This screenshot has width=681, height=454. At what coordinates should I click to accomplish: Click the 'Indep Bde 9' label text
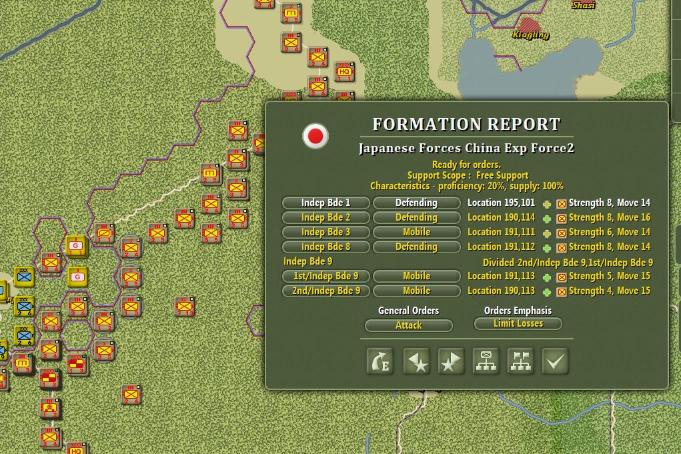(307, 262)
